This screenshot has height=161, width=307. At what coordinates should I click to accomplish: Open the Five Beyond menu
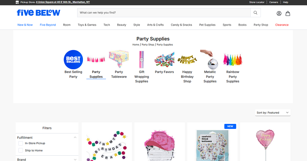(x=48, y=25)
